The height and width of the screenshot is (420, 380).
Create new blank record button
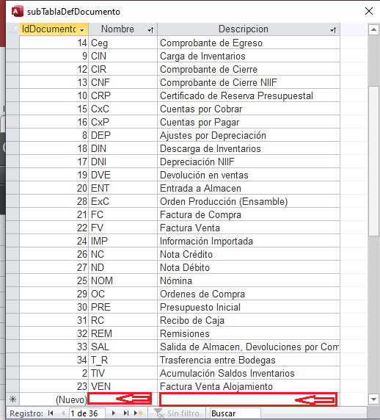(139, 413)
